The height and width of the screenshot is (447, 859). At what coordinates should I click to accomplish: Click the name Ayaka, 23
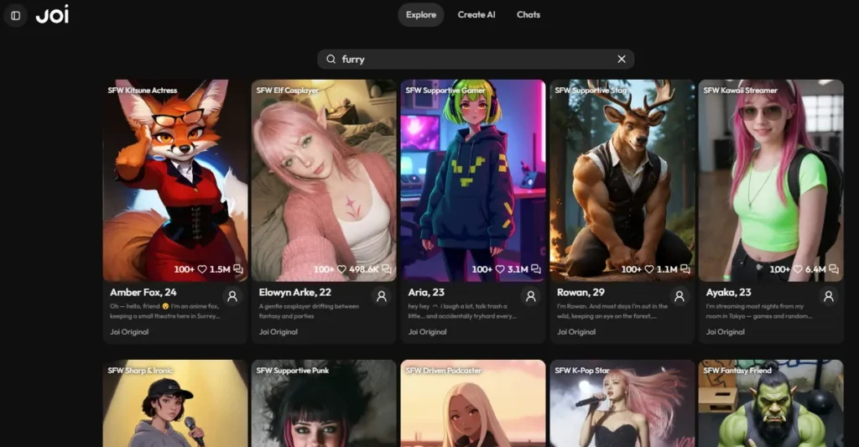[x=729, y=293]
